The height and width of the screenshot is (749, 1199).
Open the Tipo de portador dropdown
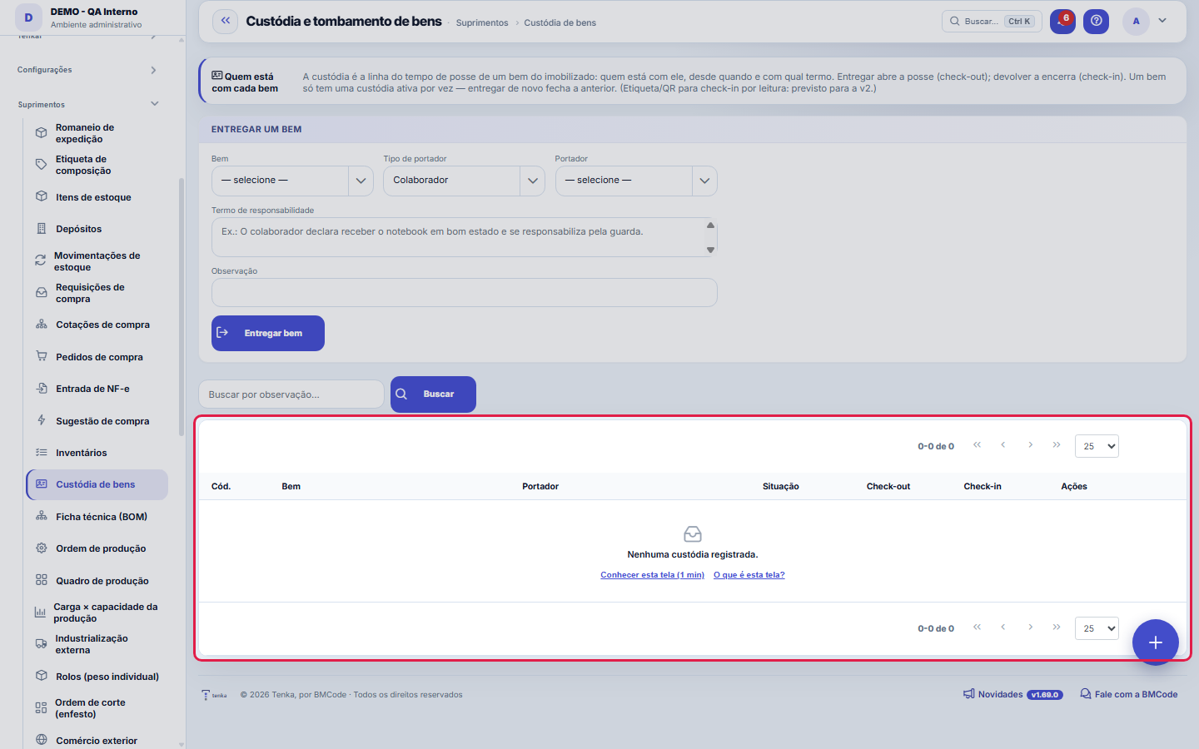(x=464, y=181)
